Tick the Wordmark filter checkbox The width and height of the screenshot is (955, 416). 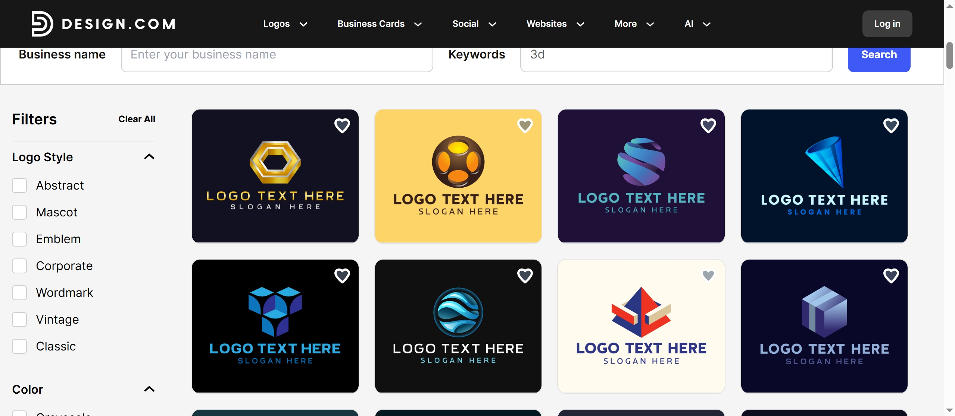tap(19, 293)
